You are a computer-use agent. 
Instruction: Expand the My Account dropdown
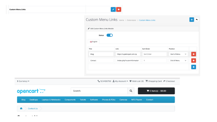point(120,81)
